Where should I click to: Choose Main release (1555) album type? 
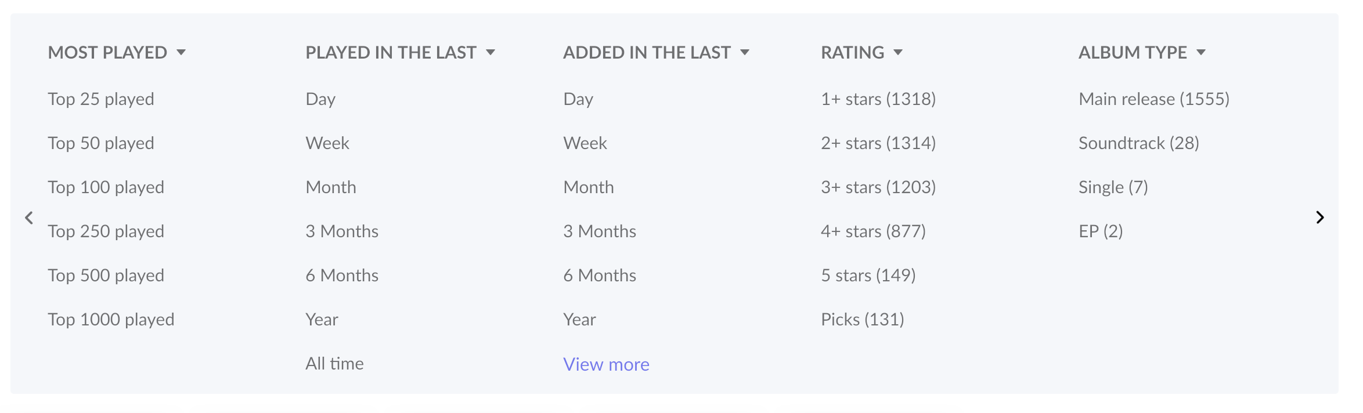(1154, 99)
